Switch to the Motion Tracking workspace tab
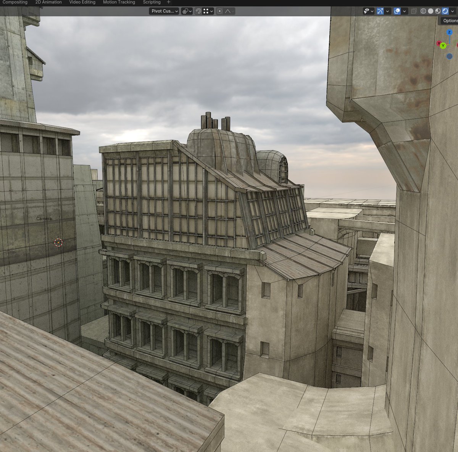The height and width of the screenshot is (452, 458). [119, 2]
